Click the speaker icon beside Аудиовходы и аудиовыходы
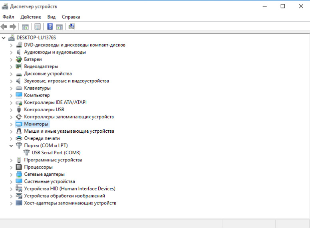 (19, 52)
